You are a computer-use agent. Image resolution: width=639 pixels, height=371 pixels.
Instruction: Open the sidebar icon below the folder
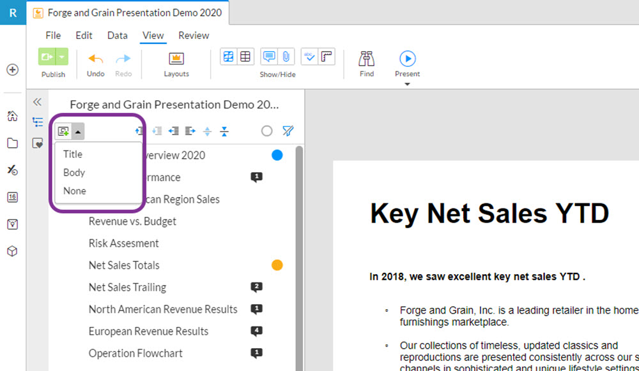click(13, 170)
